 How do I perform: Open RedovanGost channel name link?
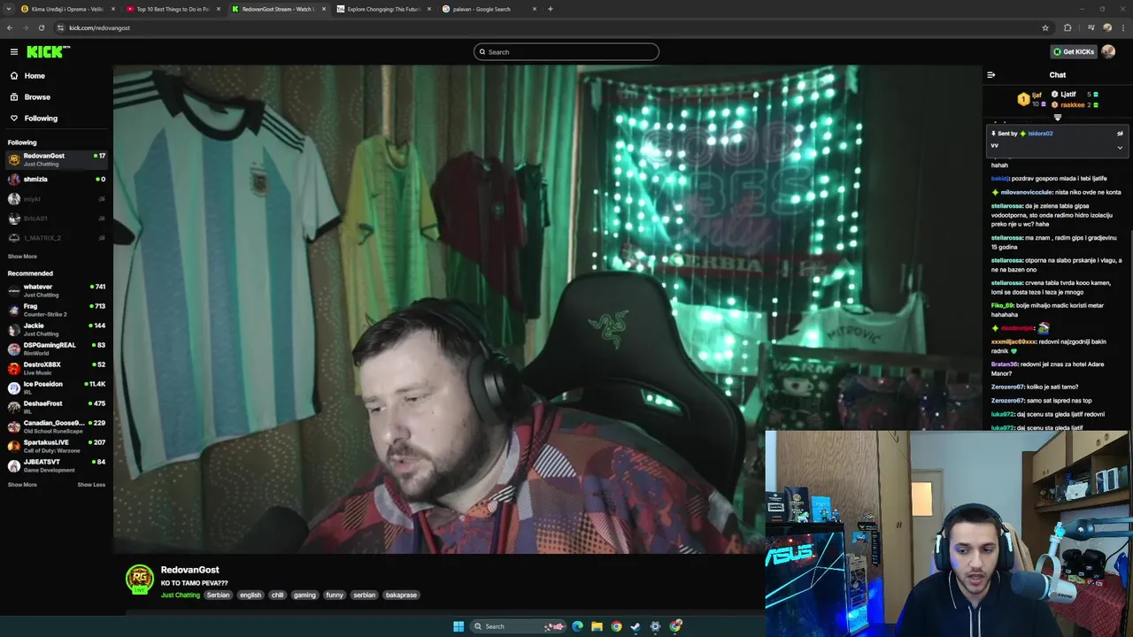pos(189,570)
